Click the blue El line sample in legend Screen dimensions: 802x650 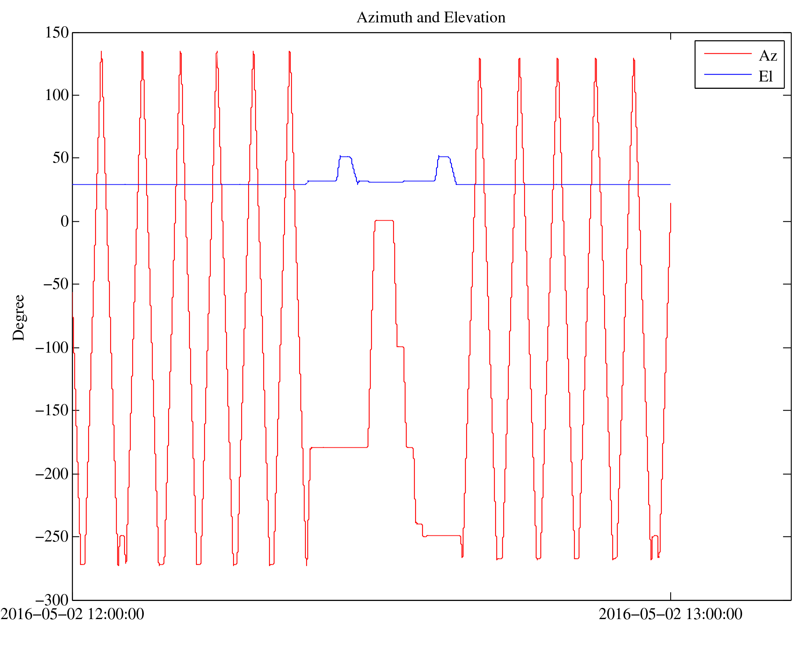(727, 74)
